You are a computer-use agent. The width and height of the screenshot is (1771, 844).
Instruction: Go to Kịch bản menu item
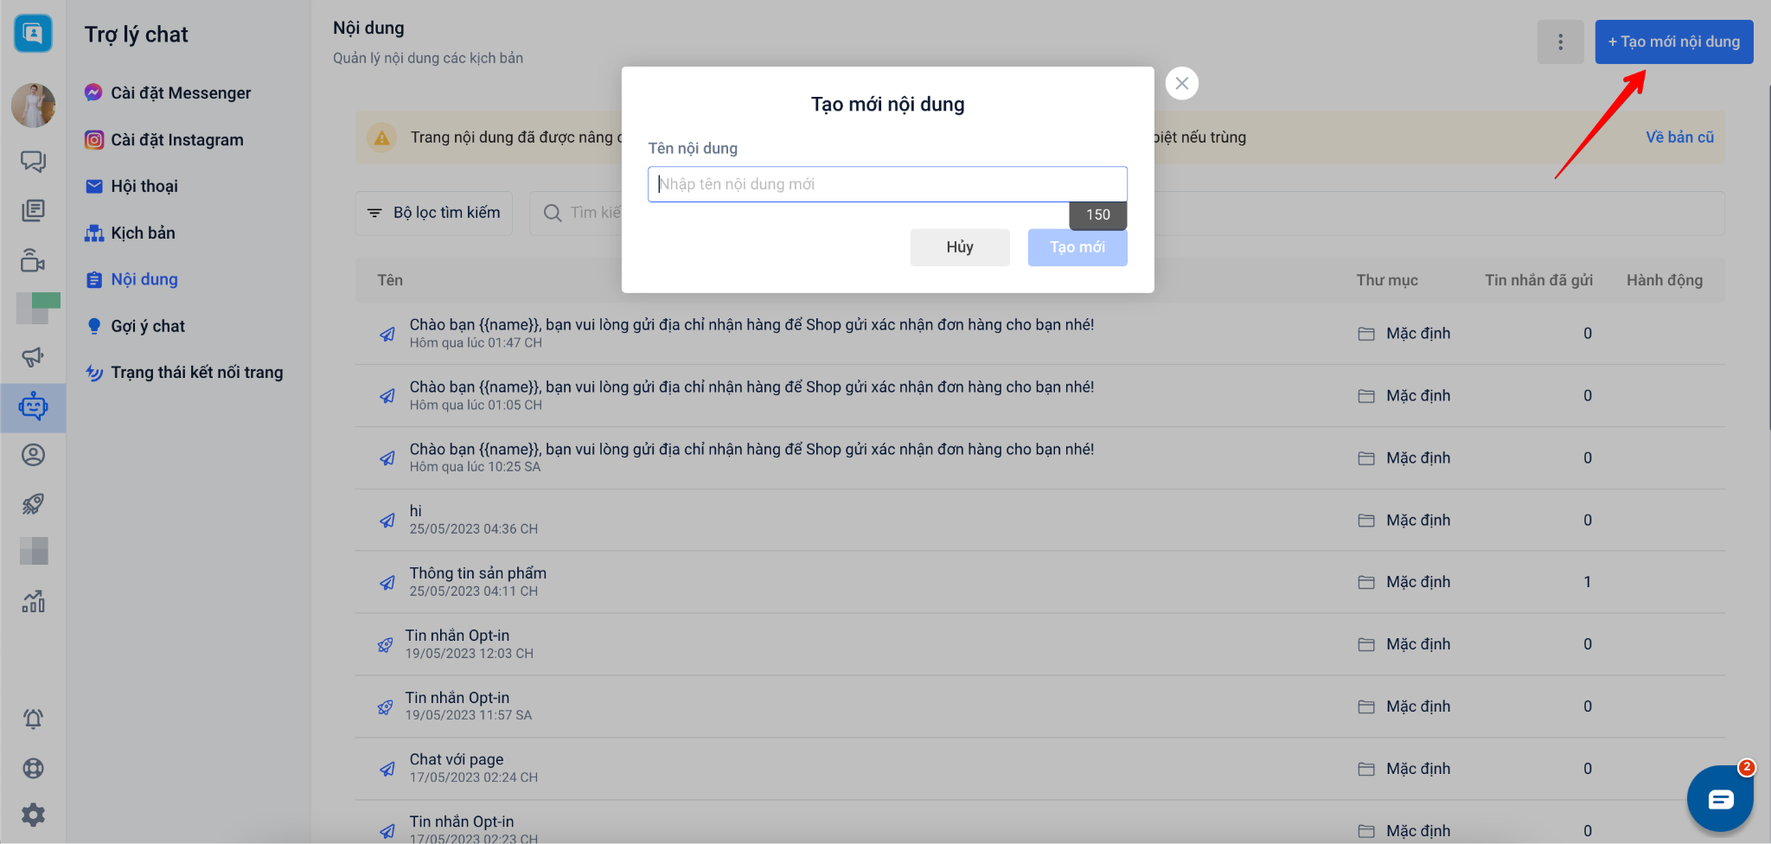click(130, 233)
